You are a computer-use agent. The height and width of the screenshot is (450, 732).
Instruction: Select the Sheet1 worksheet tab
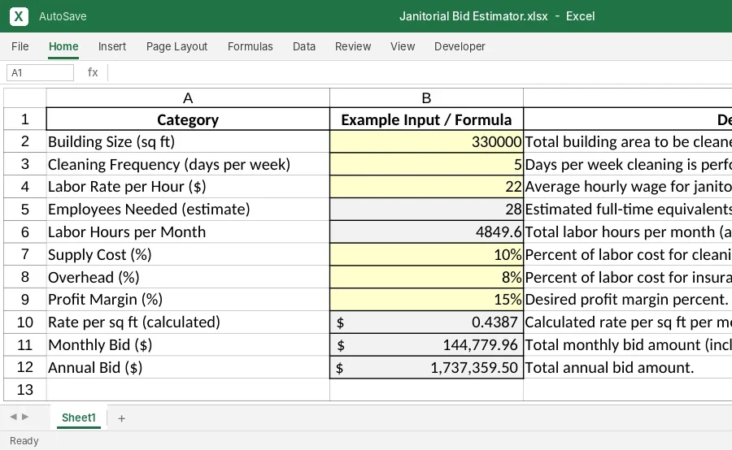click(x=78, y=418)
